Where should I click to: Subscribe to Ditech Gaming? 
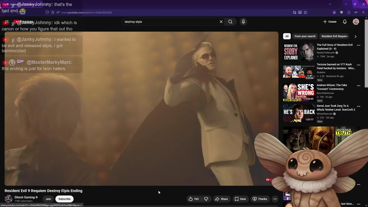pyautogui.click(x=64, y=199)
